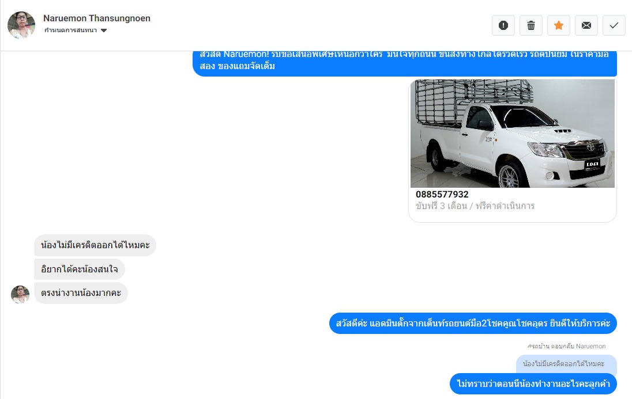Open the white Toyota pickup truck image
The image size is (632, 399).
512,133
